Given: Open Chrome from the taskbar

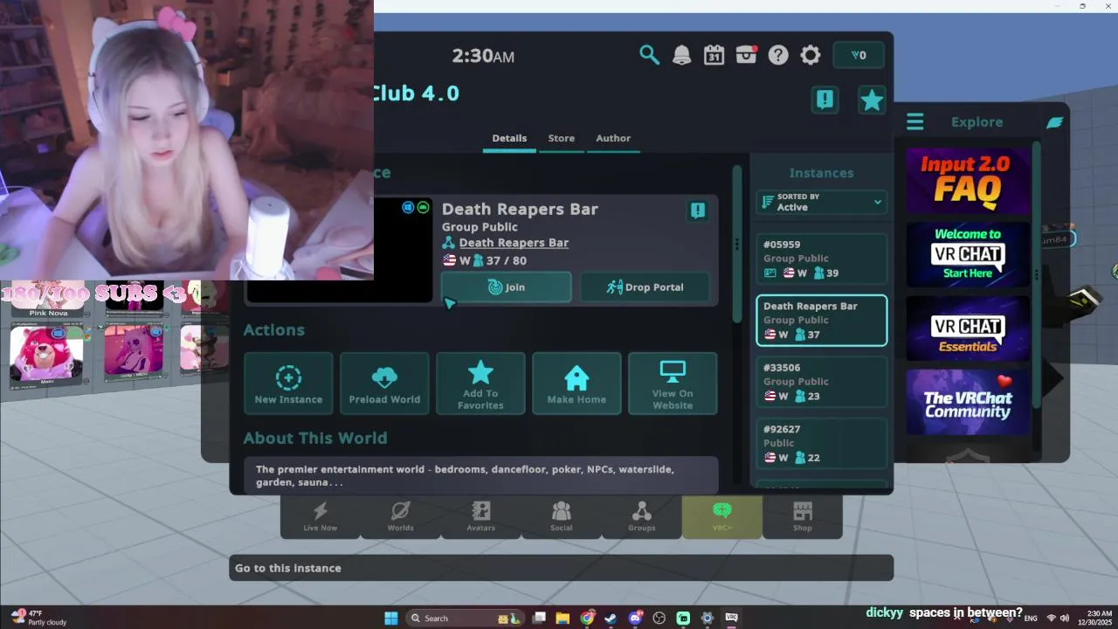Looking at the screenshot, I should (587, 619).
